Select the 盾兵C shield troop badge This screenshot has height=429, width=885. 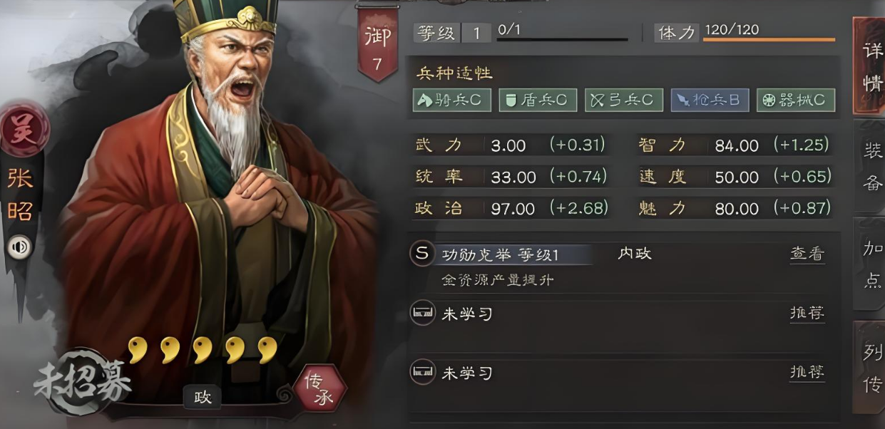click(538, 100)
